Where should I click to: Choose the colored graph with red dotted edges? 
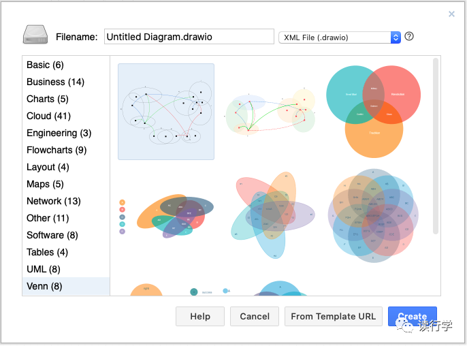click(x=270, y=112)
